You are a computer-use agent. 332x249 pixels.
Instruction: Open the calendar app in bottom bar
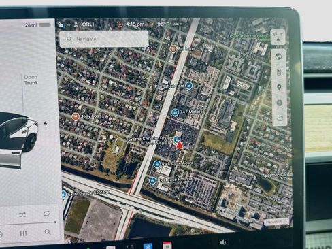(x=167, y=246)
